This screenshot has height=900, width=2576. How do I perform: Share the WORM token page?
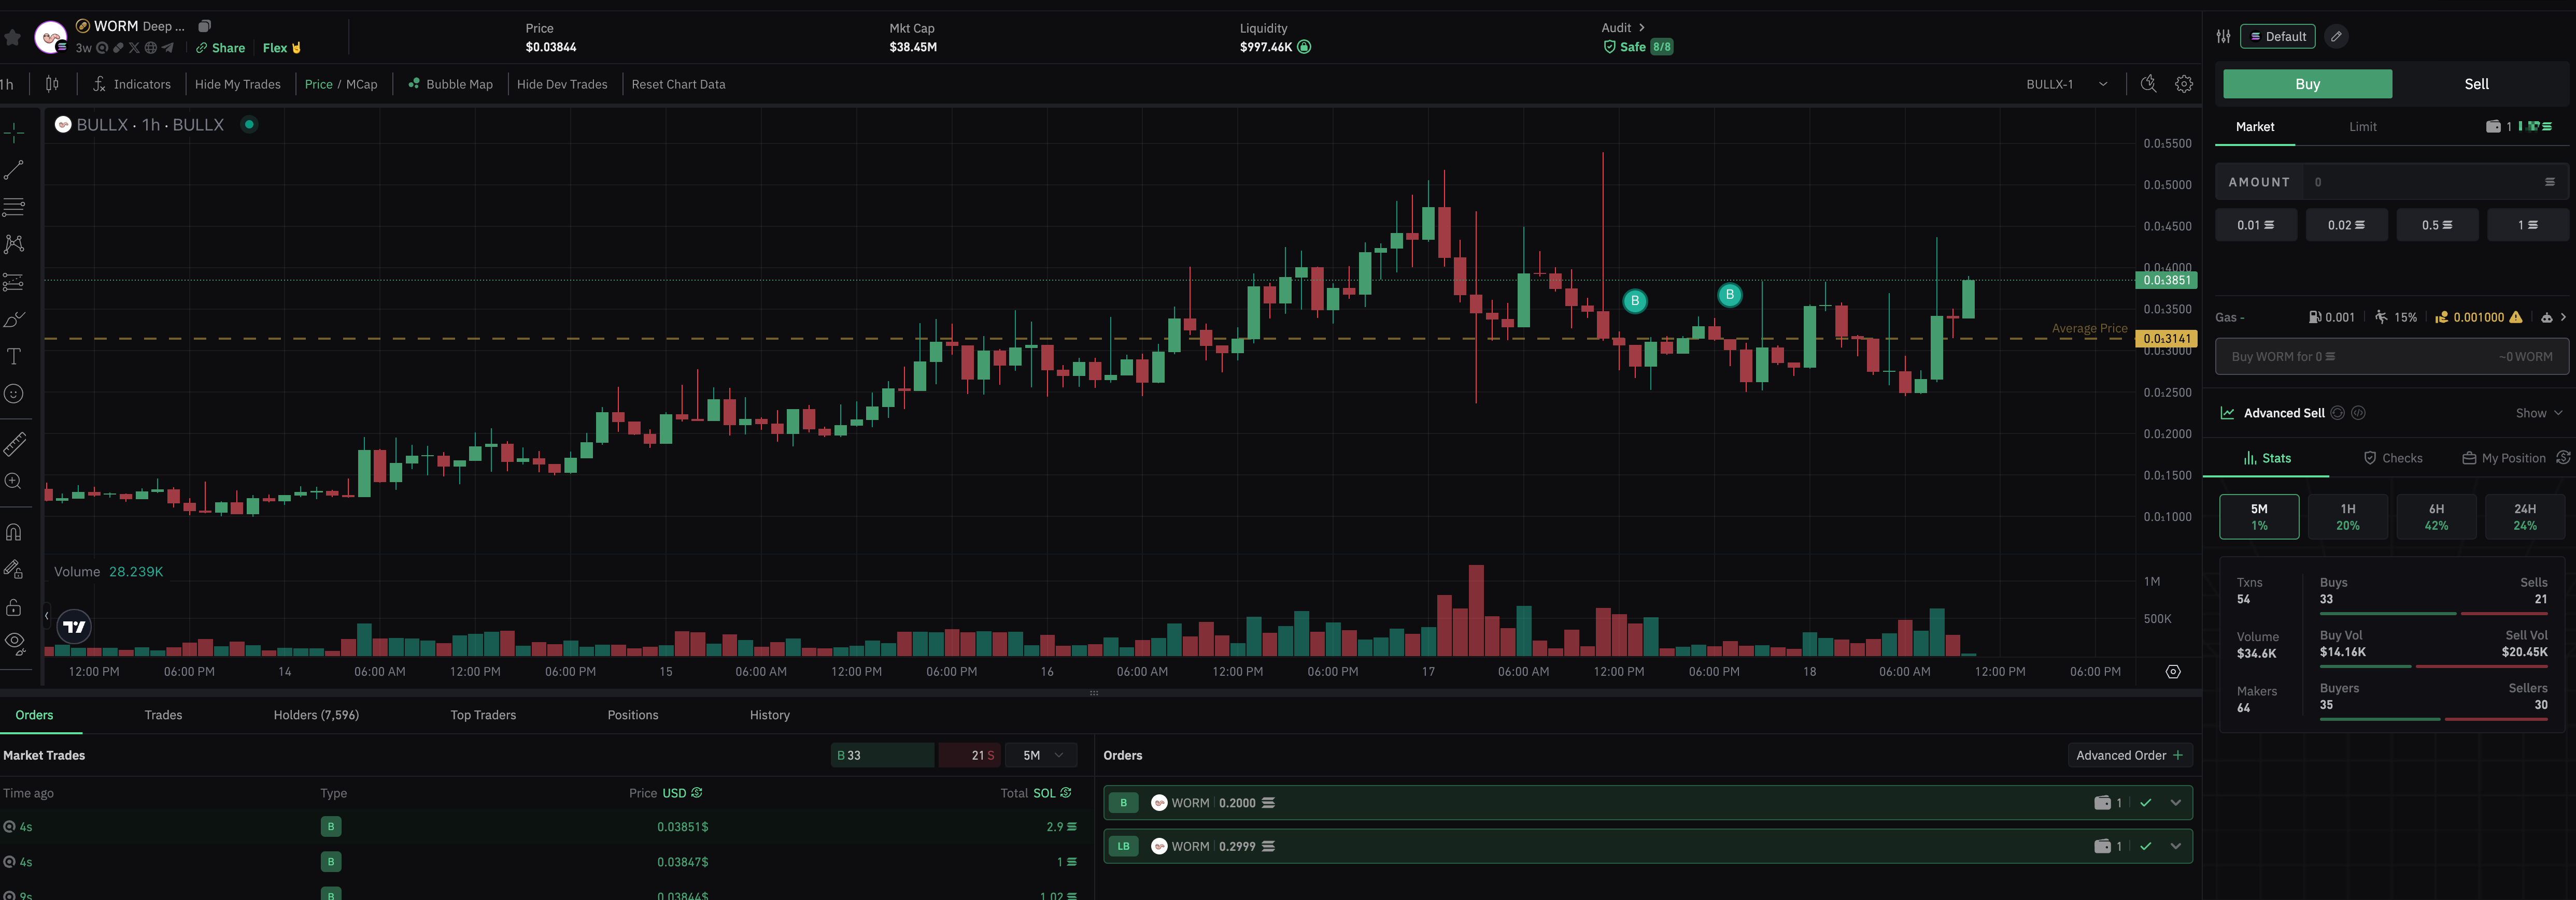coord(220,48)
